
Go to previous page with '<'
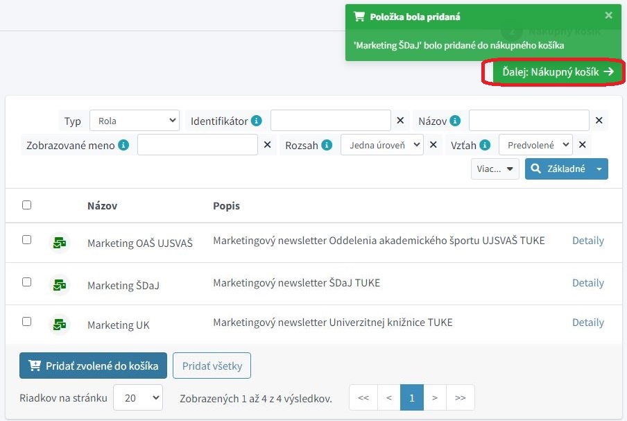tap(388, 397)
